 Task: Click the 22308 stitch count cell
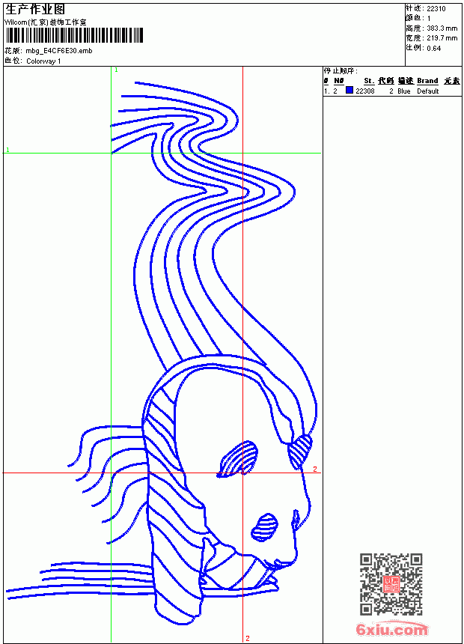pos(365,91)
